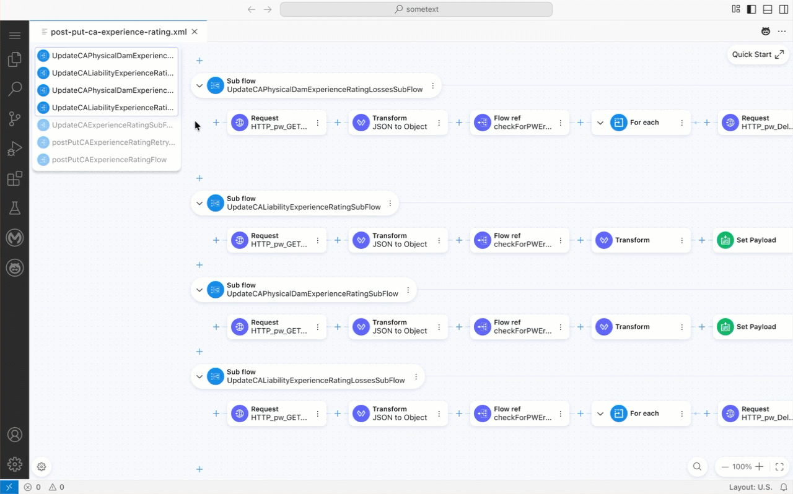Image resolution: width=793 pixels, height=494 pixels.
Task: Toggle the primary side bar layout
Action: (x=751, y=9)
